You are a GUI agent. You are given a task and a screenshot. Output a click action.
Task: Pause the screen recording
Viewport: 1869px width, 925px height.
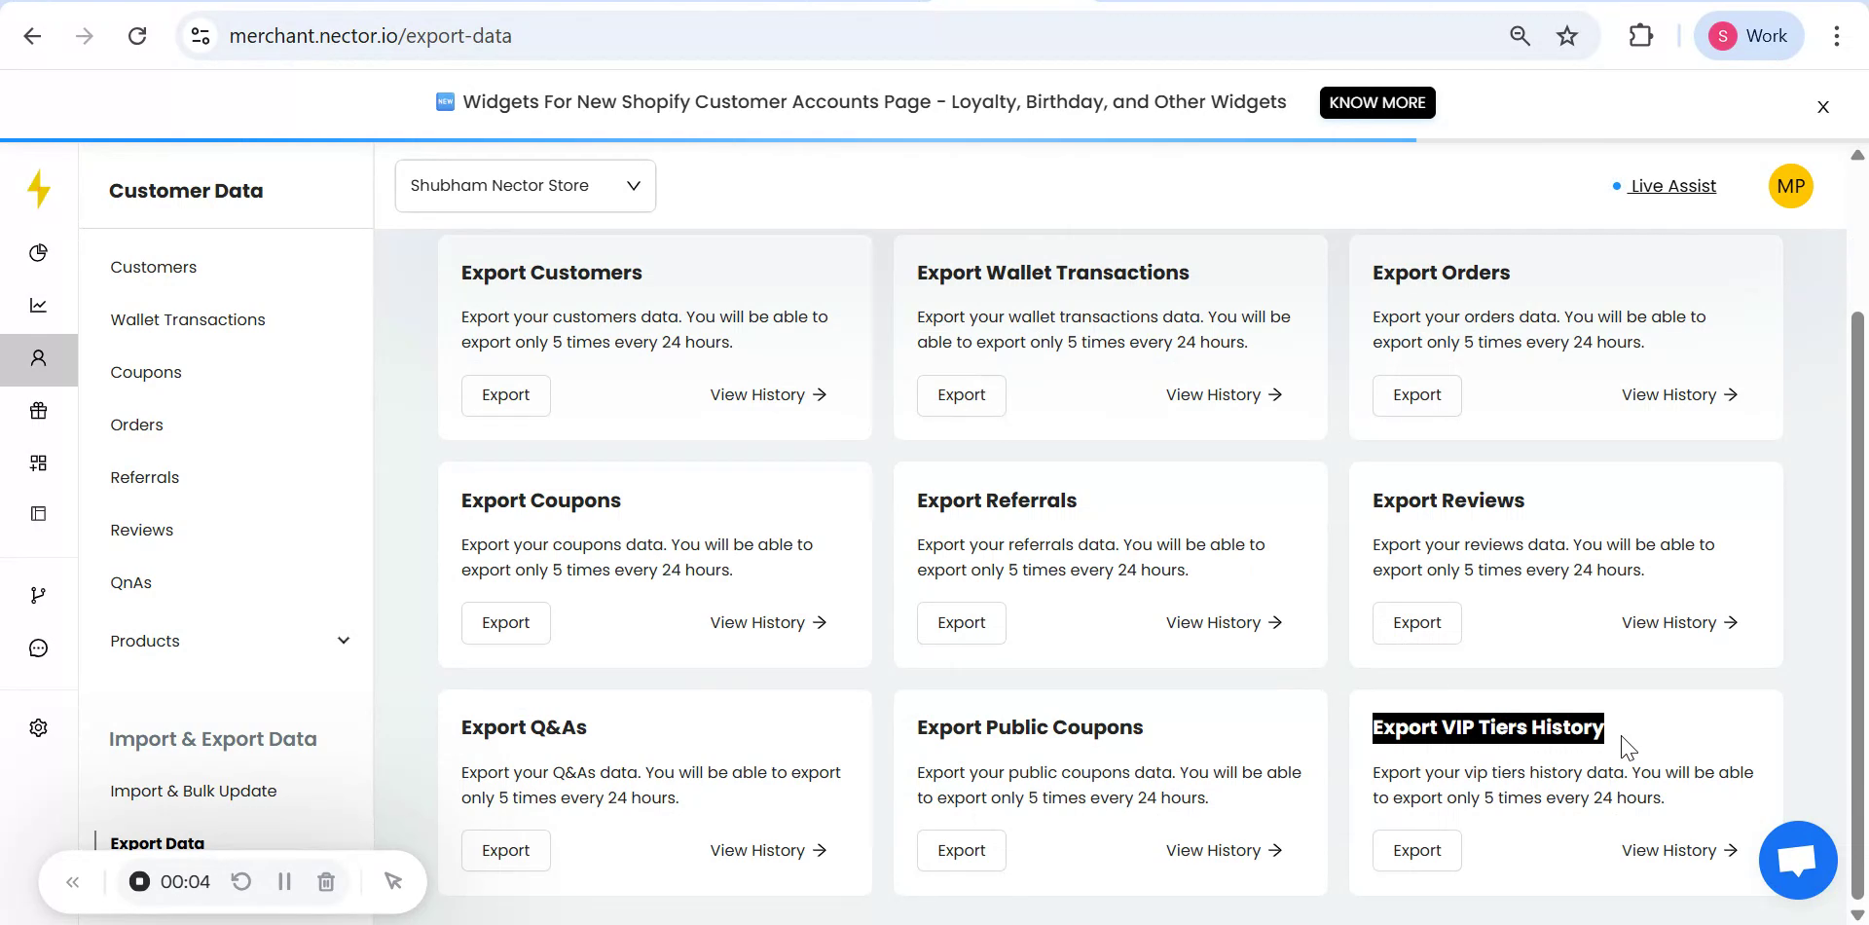[x=284, y=881]
